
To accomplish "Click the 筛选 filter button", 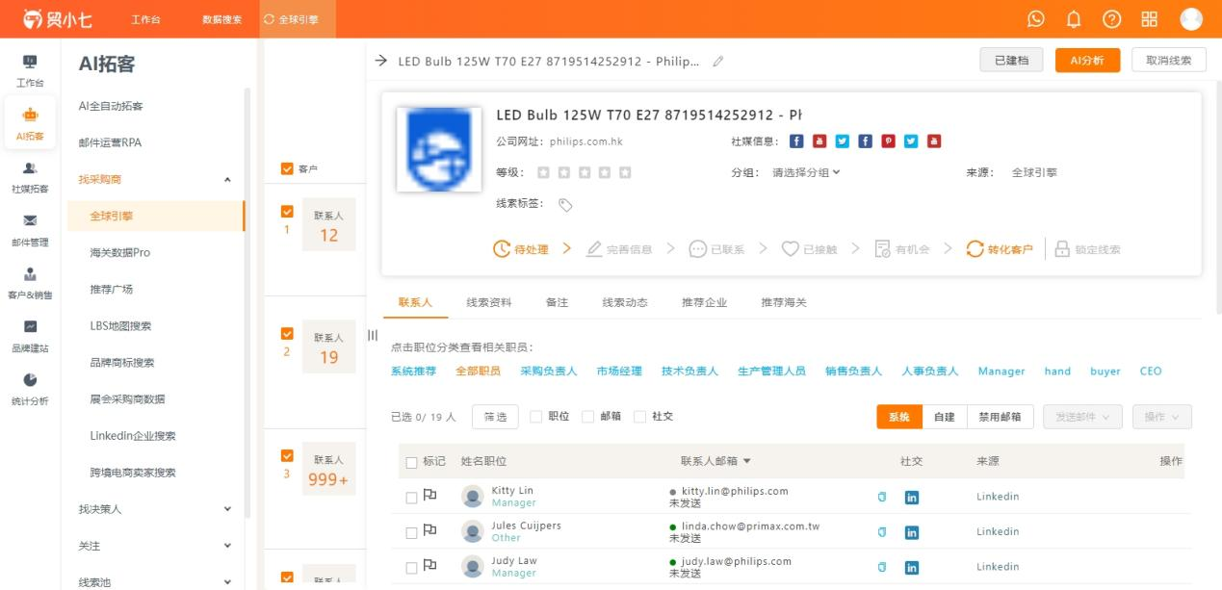I will [495, 417].
